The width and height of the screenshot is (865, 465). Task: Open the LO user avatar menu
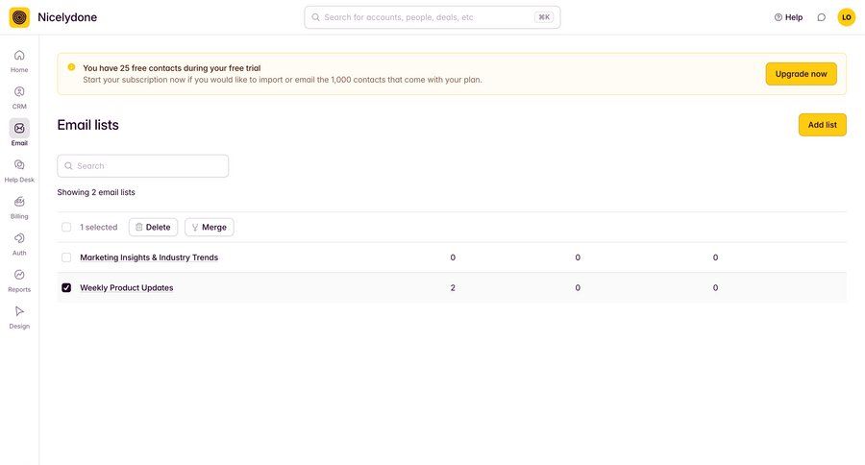[x=846, y=17]
